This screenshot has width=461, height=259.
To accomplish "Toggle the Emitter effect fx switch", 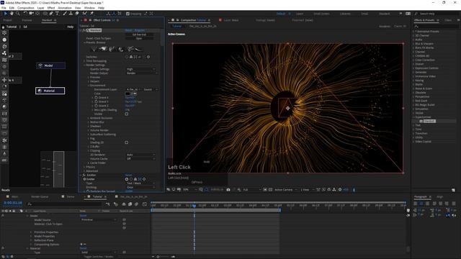I will (x=84, y=175).
